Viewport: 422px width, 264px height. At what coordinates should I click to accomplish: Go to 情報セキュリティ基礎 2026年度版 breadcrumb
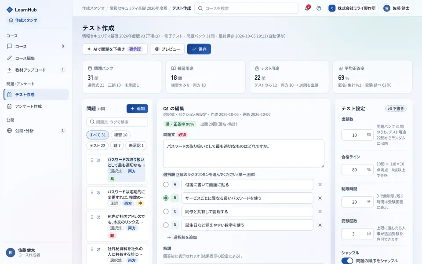tap(138, 8)
